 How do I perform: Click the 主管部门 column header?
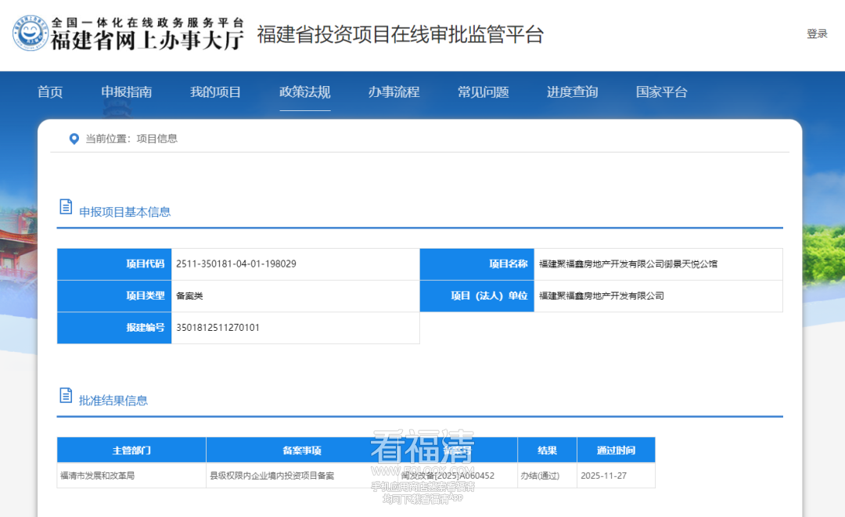click(x=131, y=451)
